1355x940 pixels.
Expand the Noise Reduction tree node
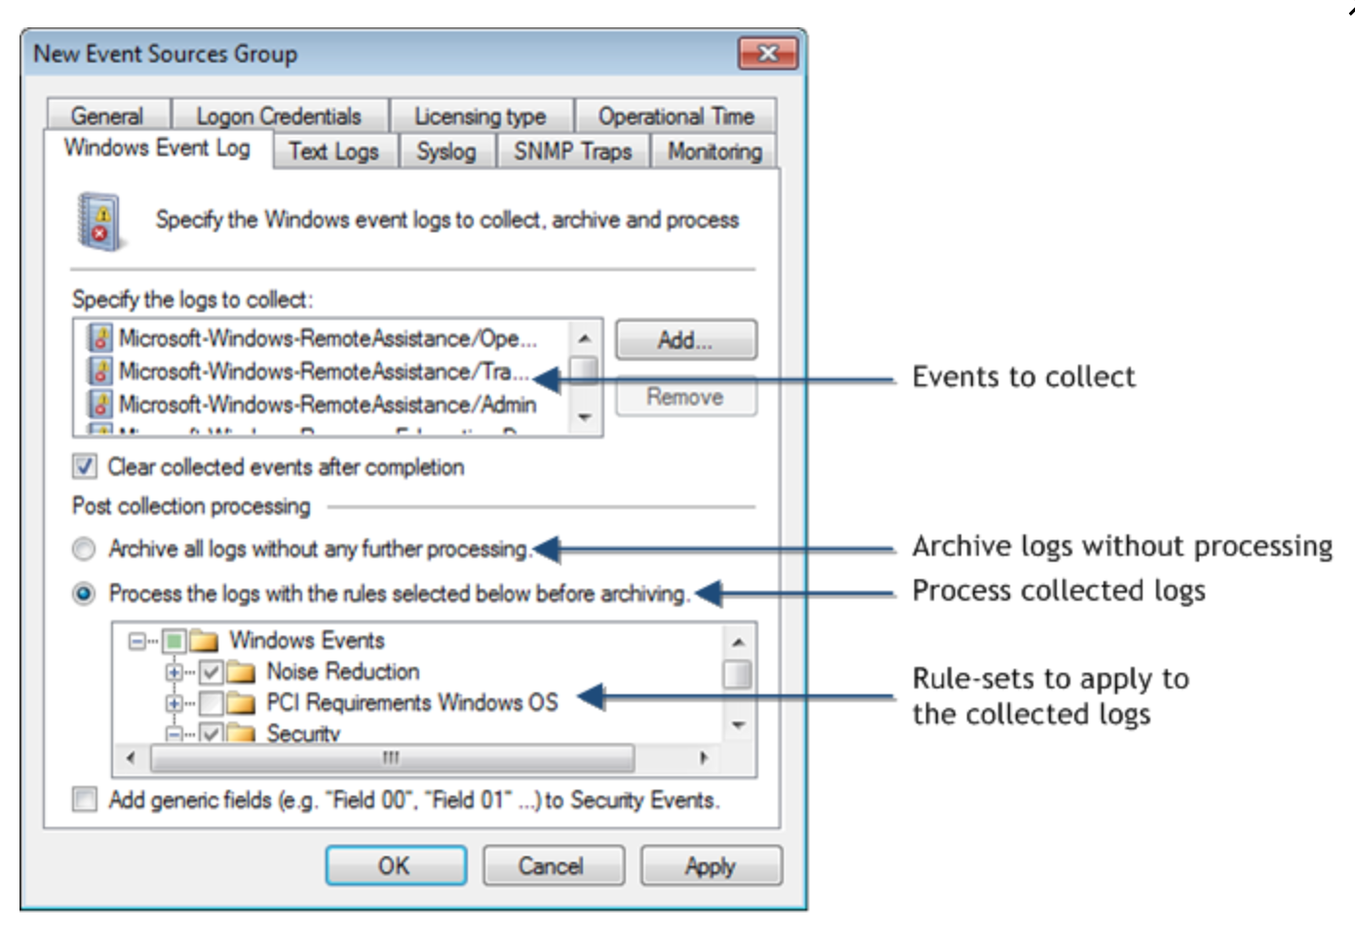(x=174, y=672)
